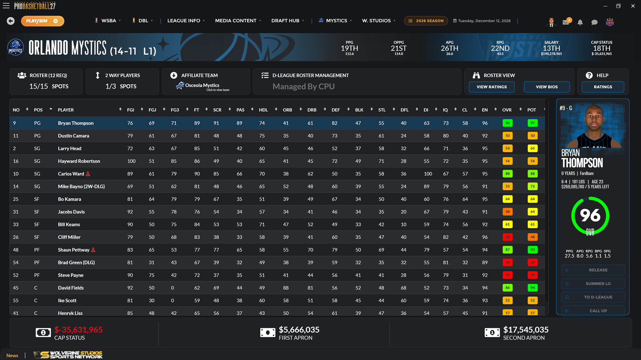Click the View Bios button

point(547,87)
